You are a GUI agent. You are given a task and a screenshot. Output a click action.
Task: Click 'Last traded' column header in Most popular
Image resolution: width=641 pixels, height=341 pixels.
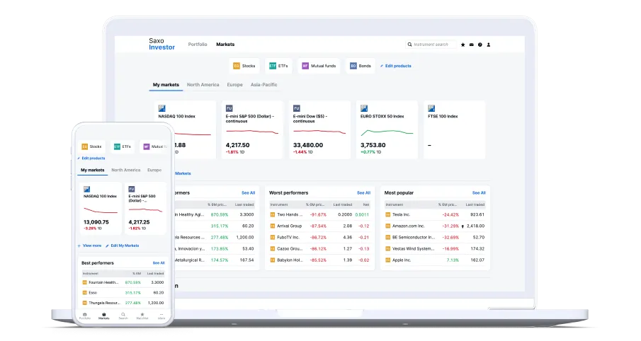click(x=475, y=204)
